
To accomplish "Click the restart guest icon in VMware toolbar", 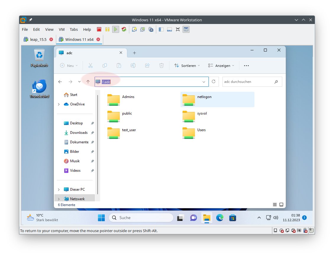I will pyautogui.click(x=124, y=29).
